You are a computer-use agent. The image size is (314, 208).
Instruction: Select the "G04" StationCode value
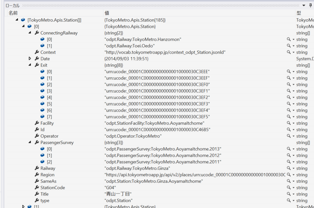(x=110, y=187)
